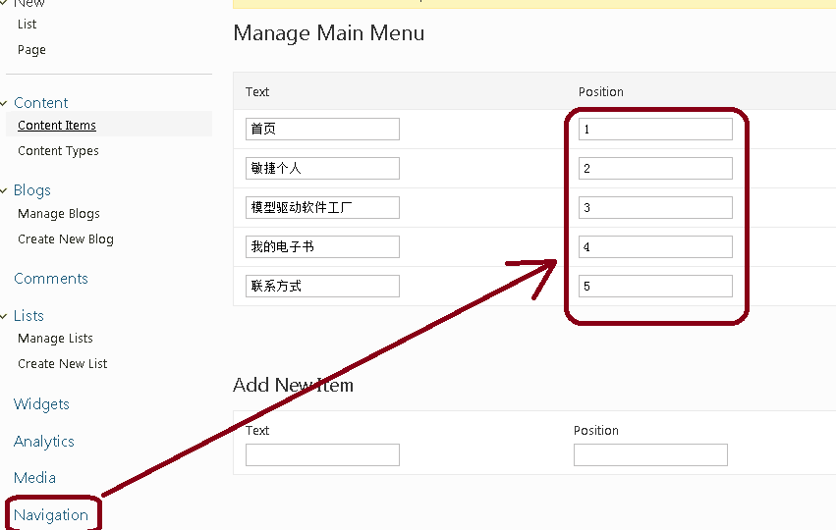Edit the 联系方式 menu text field
The height and width of the screenshot is (530, 836).
(x=322, y=286)
